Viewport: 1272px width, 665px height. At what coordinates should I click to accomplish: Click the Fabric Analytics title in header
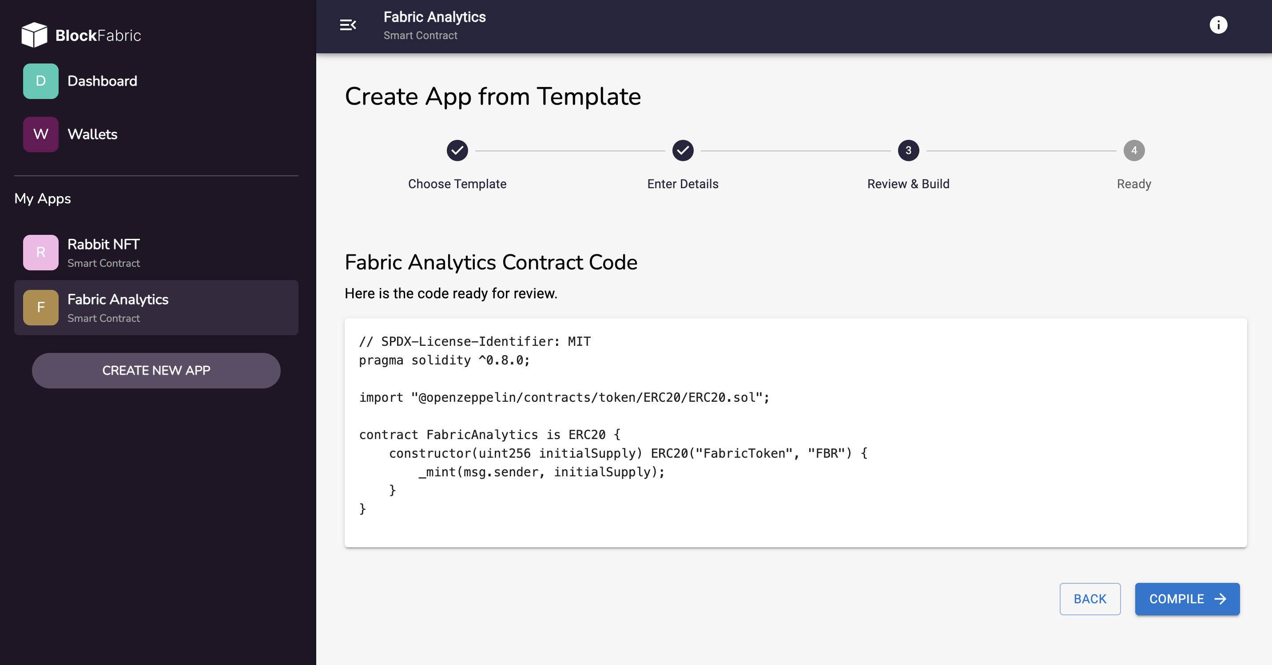coord(434,17)
